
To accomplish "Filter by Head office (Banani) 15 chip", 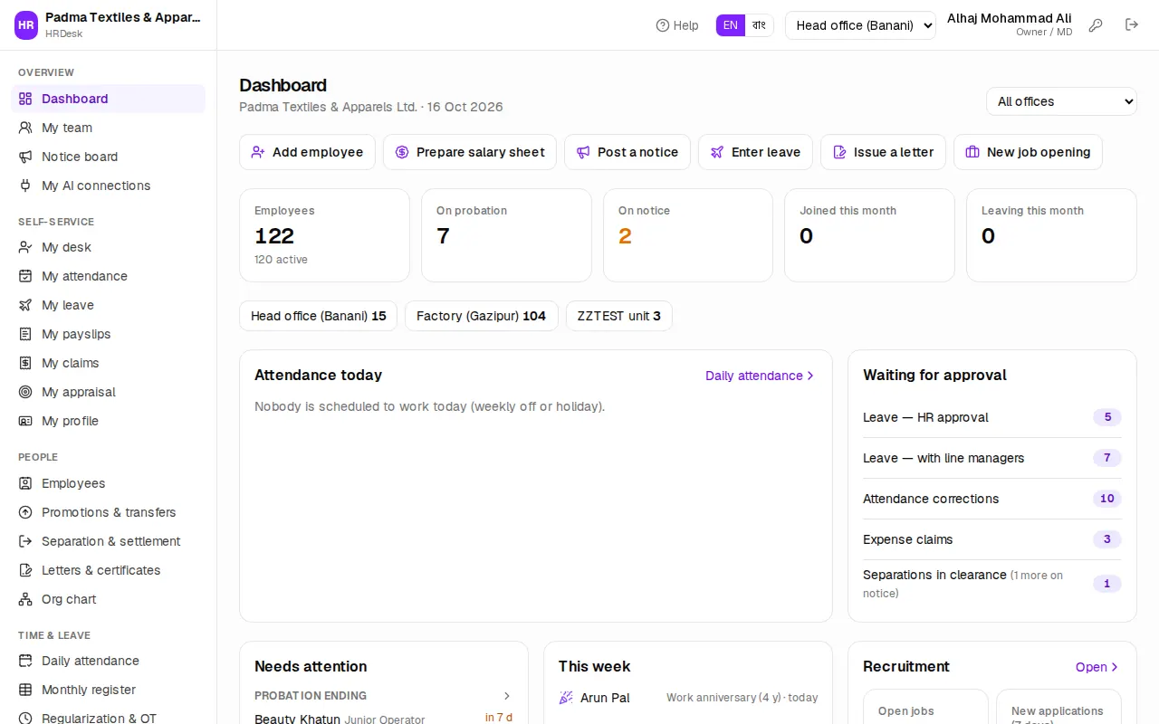I will pos(318,316).
